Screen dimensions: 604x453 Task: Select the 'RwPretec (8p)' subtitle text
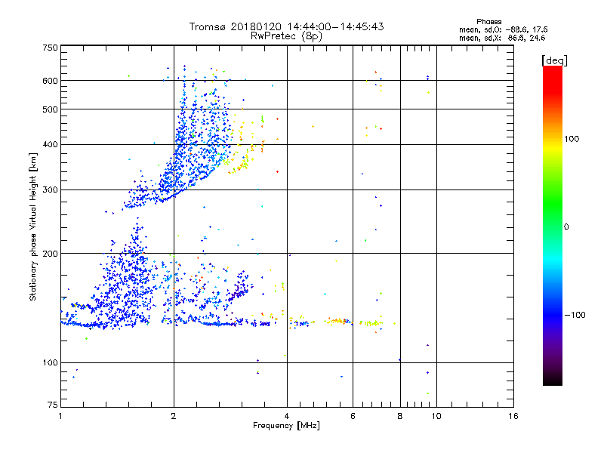pyautogui.click(x=286, y=36)
